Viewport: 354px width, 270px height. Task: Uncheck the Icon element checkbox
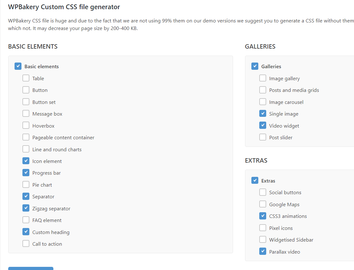pos(26,161)
